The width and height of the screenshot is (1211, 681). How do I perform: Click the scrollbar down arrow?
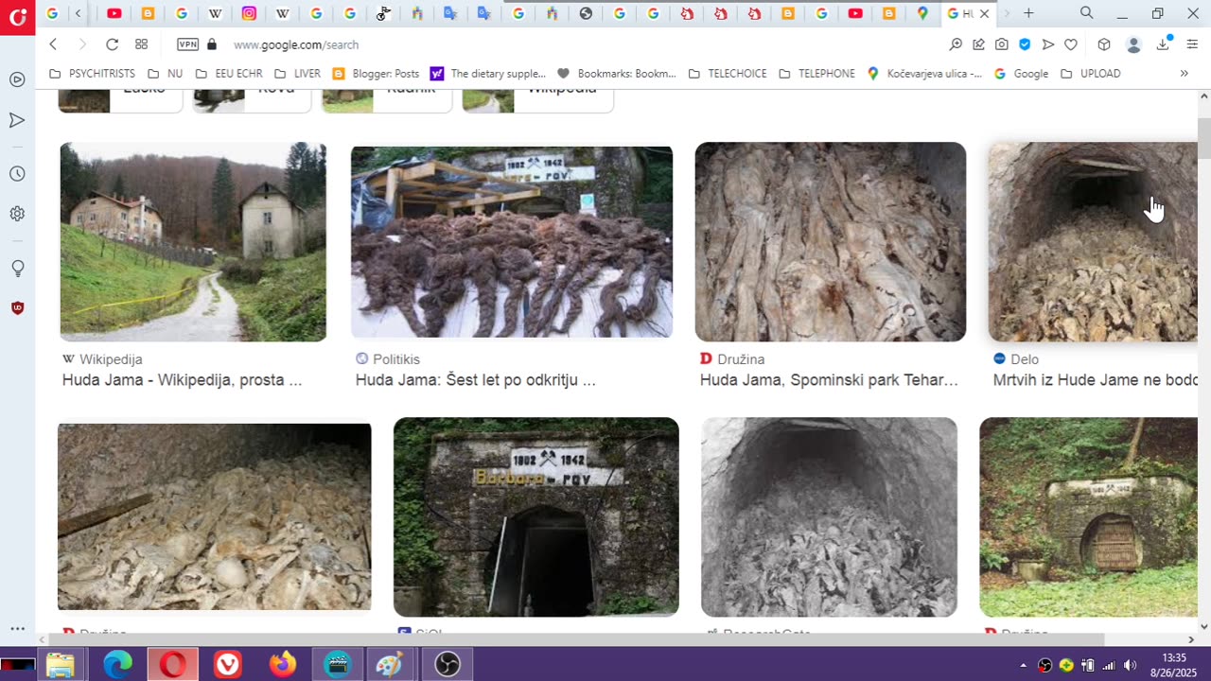(x=1204, y=626)
